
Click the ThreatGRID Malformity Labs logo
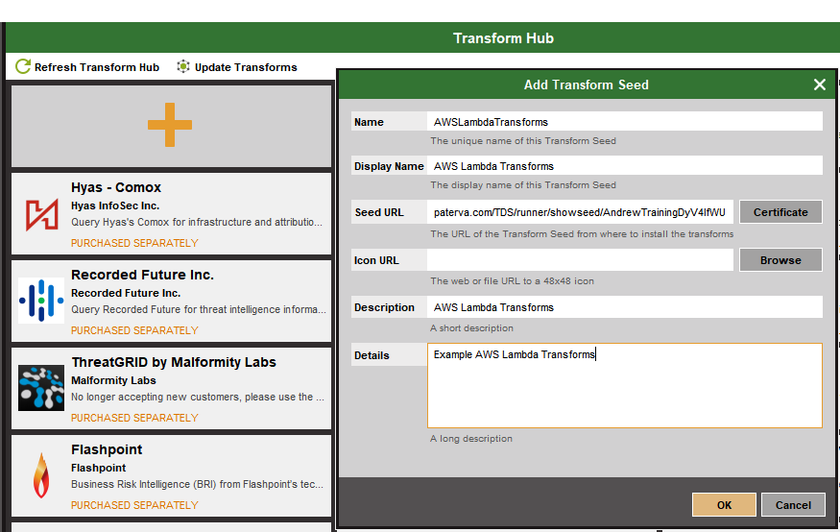tap(41, 388)
